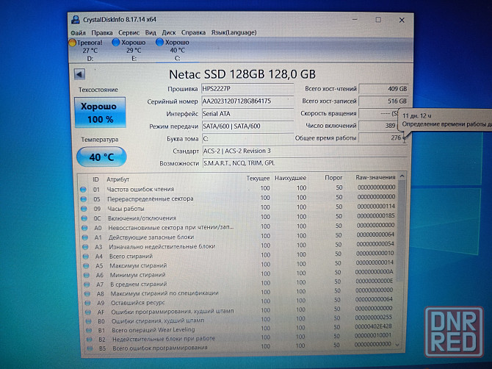Click the Буква тома field C:
492x369 pixels.
(x=247, y=138)
